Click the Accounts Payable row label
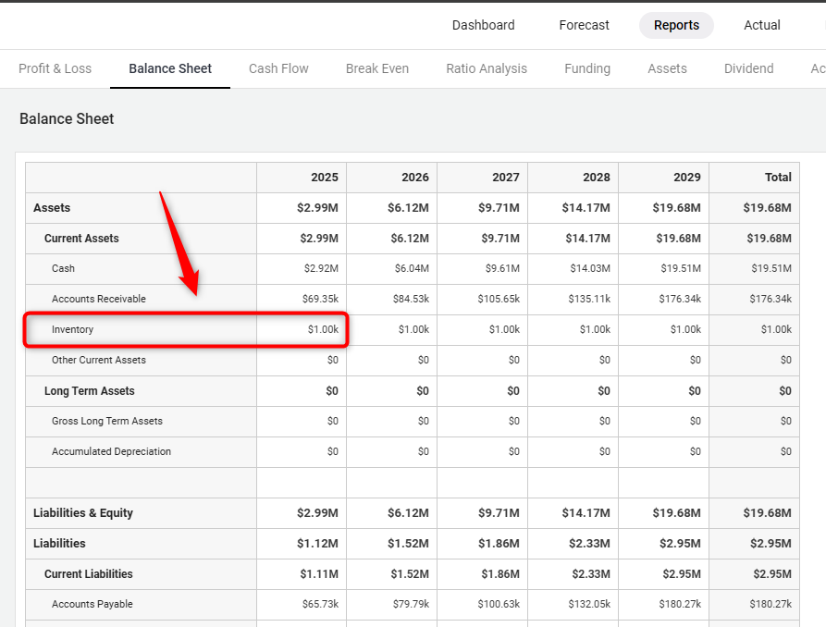 [x=92, y=605]
